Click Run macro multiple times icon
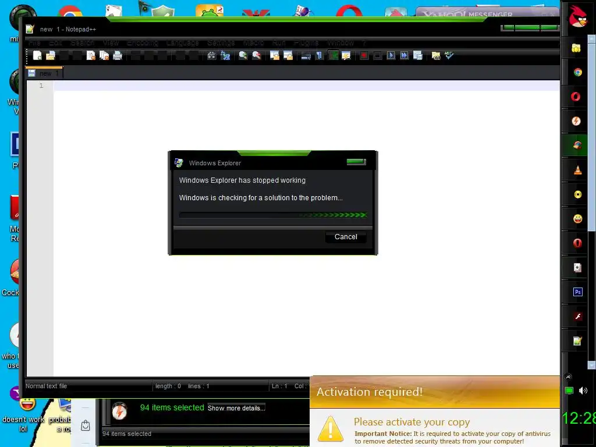The width and height of the screenshot is (596, 447). pyautogui.click(x=404, y=55)
